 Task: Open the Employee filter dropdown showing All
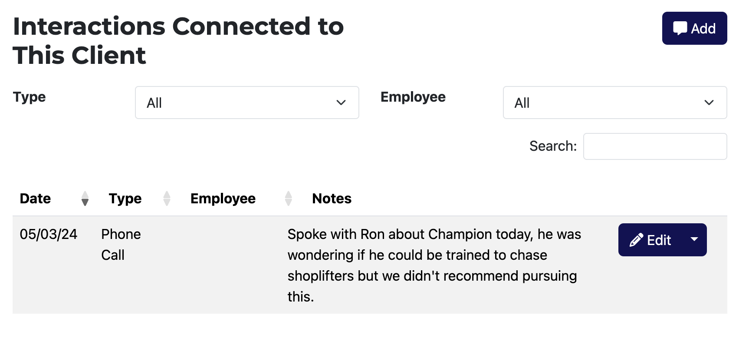coord(615,103)
